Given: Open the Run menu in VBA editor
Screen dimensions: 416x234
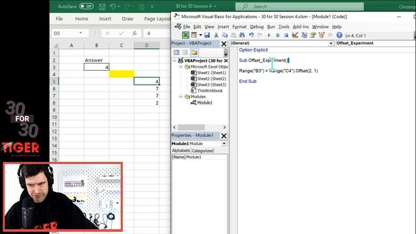Looking at the screenshot, I should click(x=271, y=27).
